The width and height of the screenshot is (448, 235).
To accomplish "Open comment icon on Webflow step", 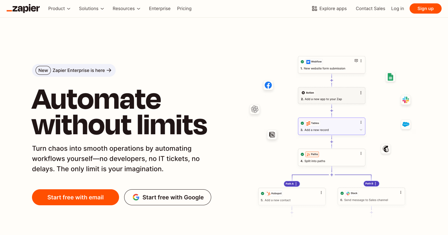I will (x=356, y=61).
